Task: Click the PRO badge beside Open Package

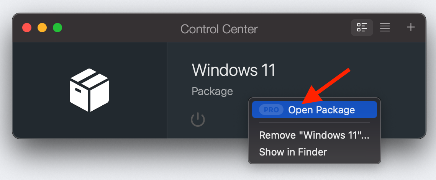Action: coord(271,110)
